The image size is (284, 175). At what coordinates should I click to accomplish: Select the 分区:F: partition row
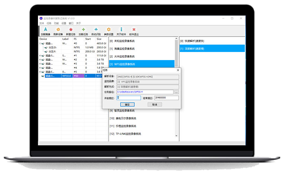pos(53,52)
